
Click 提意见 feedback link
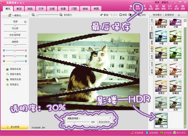coord(165,2)
